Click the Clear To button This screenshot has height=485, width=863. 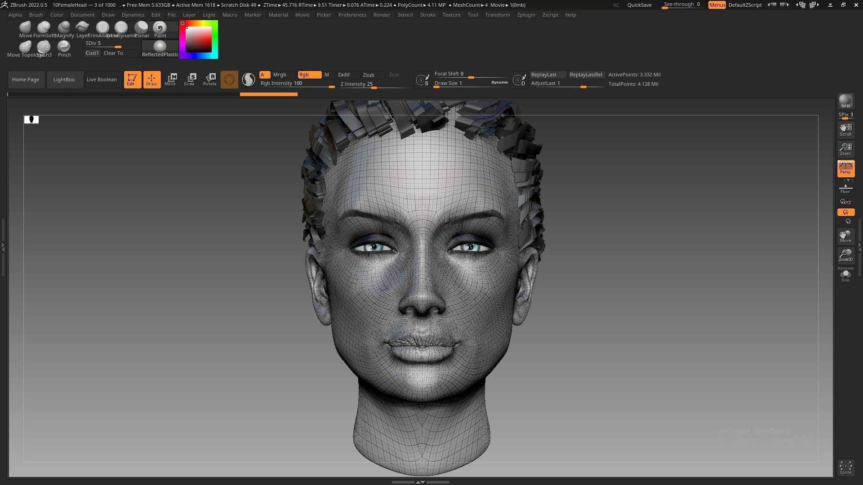pyautogui.click(x=120, y=53)
